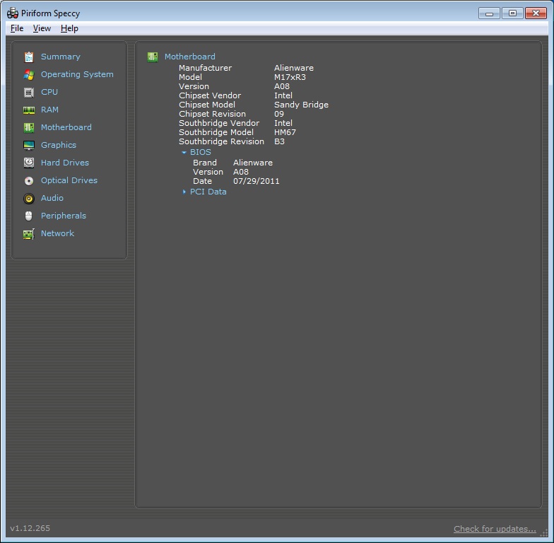Image resolution: width=554 pixels, height=543 pixels.
Task: Minimize the Speccy window
Action: coord(489,13)
